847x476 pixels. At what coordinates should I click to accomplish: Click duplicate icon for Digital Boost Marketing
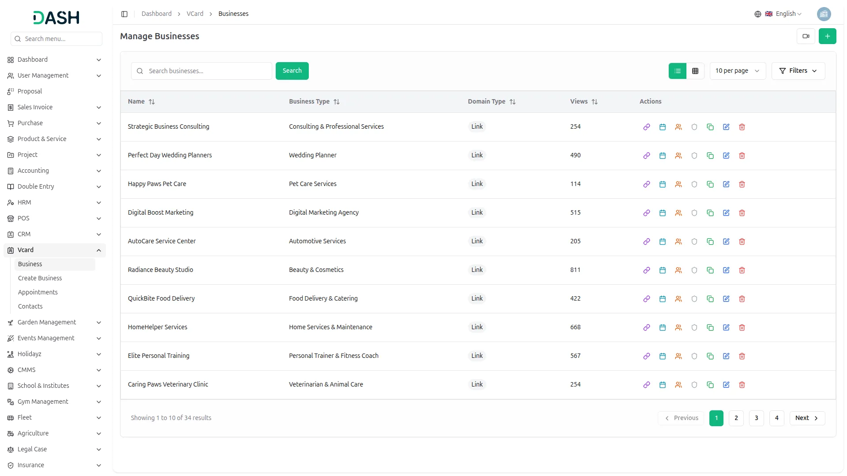[710, 213]
